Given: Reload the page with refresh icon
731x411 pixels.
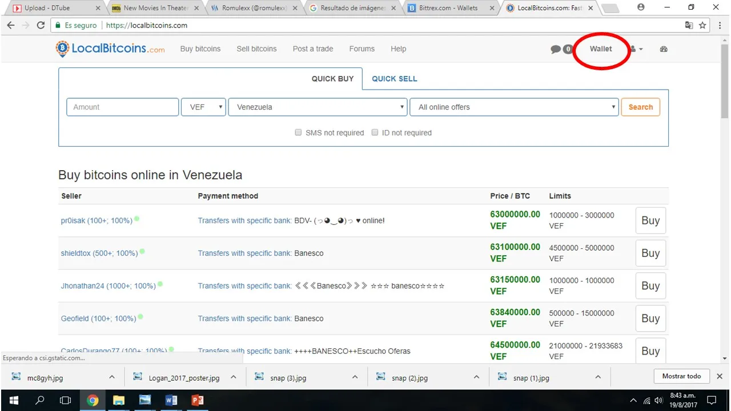Looking at the screenshot, I should [41, 25].
